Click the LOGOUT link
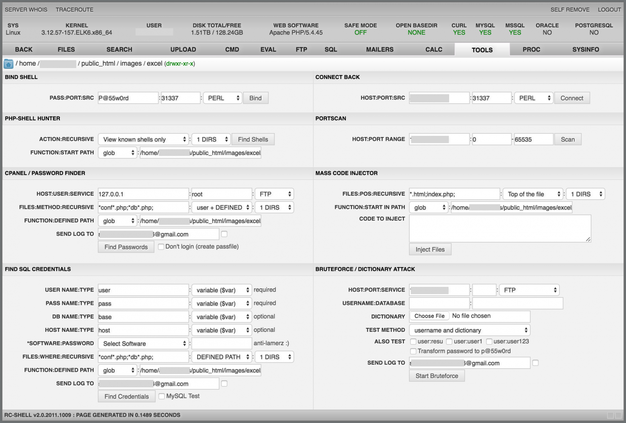Image resolution: width=626 pixels, height=423 pixels. tap(609, 9)
